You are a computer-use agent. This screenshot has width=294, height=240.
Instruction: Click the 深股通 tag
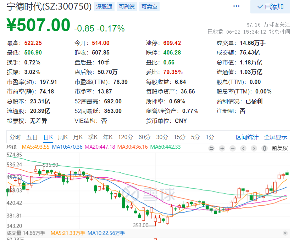(x=104, y=6)
